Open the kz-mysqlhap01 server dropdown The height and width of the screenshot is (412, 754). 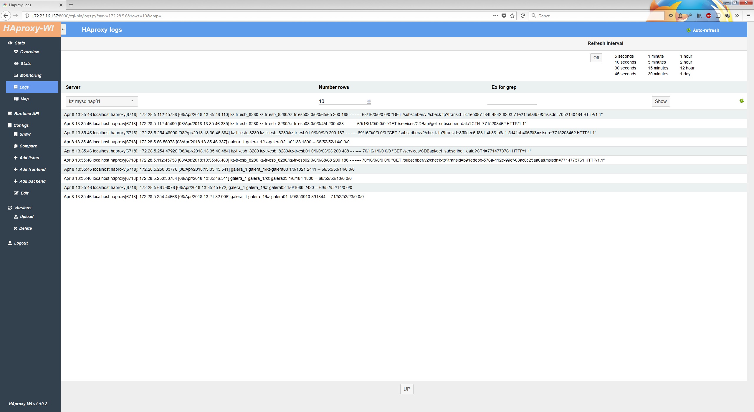coord(102,101)
